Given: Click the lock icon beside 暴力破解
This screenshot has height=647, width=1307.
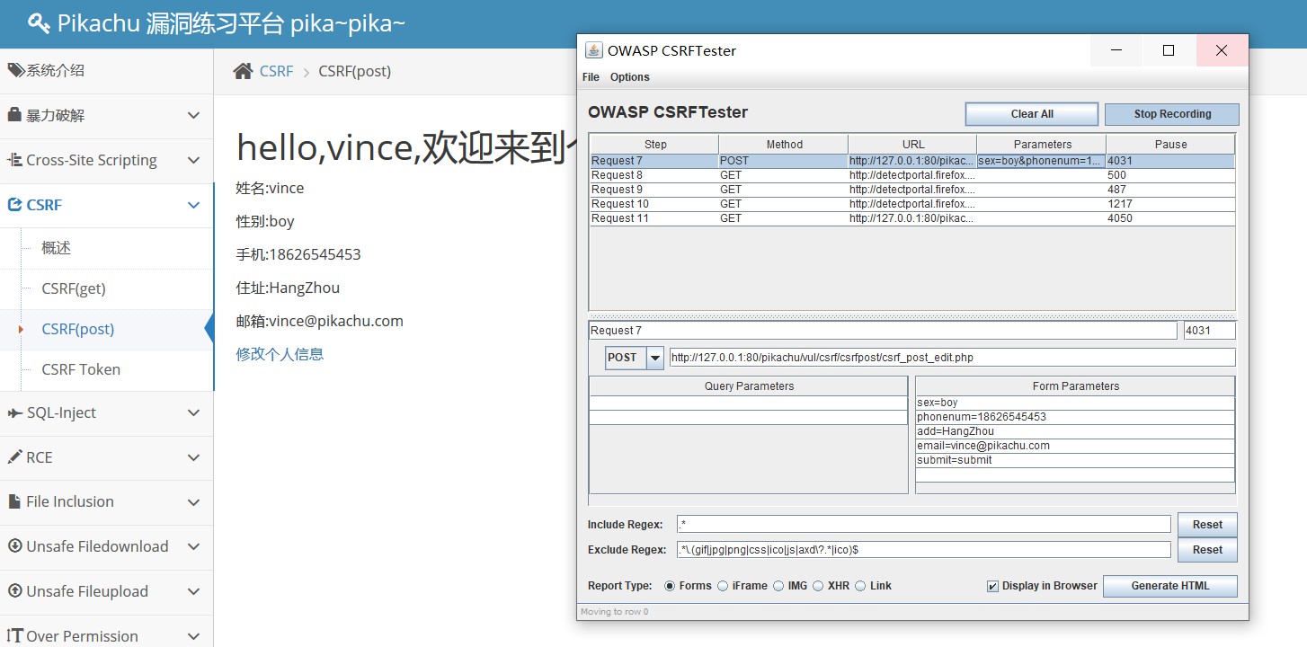Looking at the screenshot, I should [x=14, y=115].
